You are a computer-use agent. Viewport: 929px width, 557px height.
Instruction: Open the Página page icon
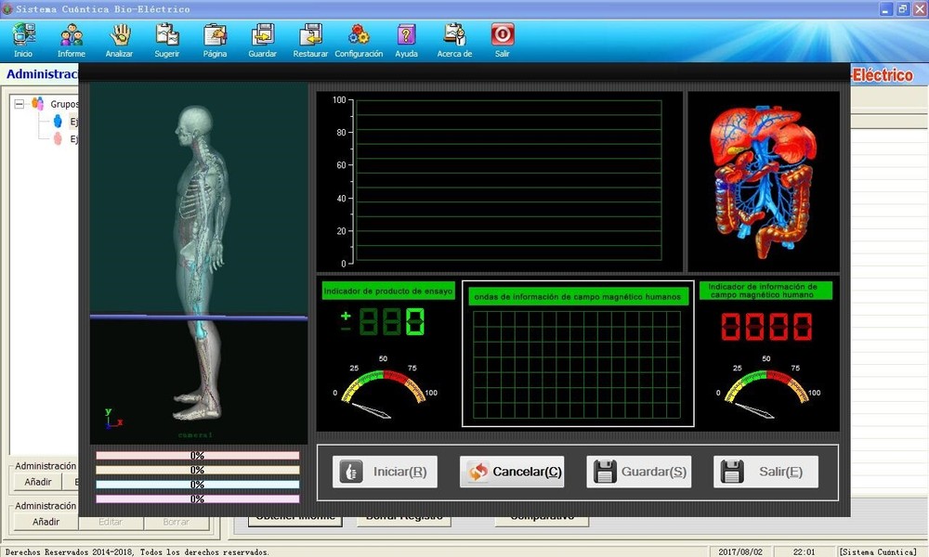coord(215,35)
